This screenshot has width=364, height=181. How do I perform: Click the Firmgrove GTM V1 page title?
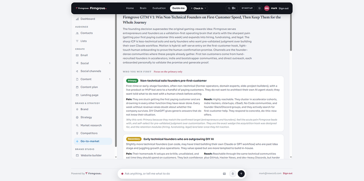coord(202,20)
